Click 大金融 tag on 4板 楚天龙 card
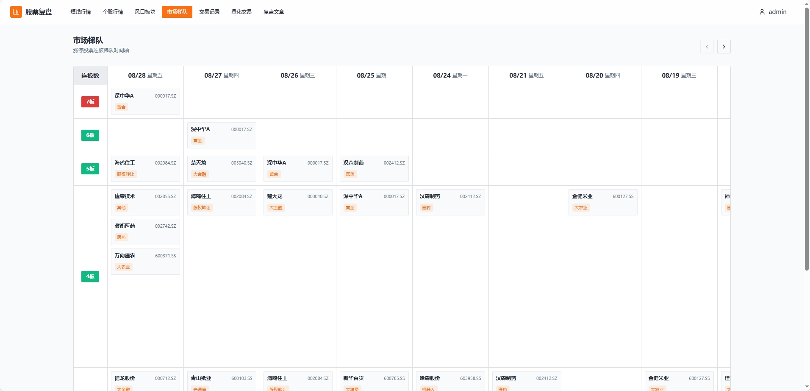This screenshot has height=391, width=810. point(276,208)
